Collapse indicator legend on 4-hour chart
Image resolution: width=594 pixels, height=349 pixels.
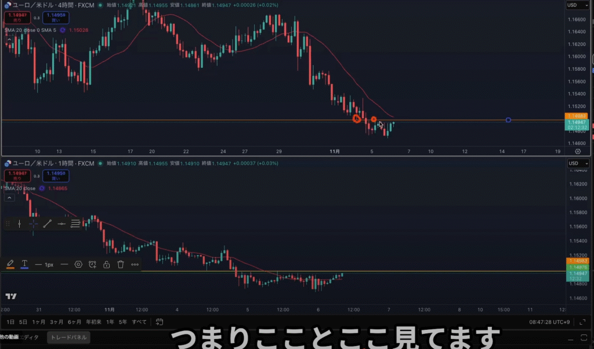coord(9,39)
